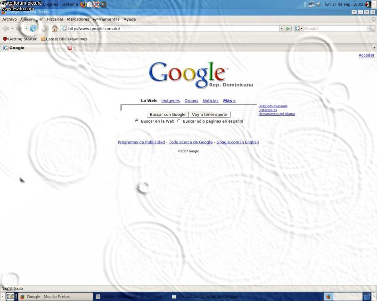The image size is (377, 301).
Task: Open the Marcadores menu
Action: point(78,19)
